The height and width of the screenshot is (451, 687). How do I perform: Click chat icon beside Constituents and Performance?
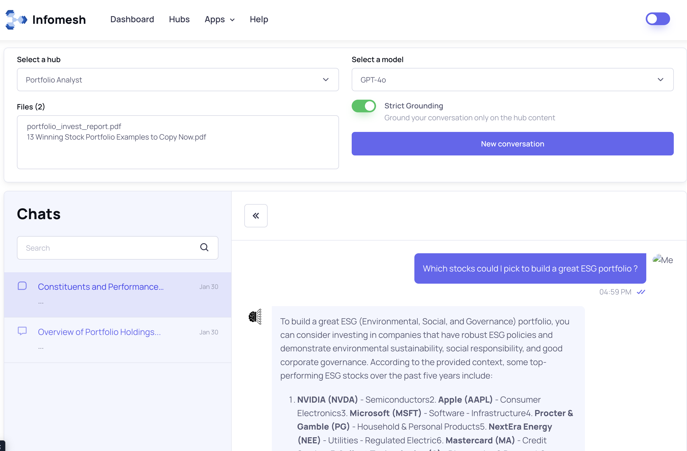coord(22,286)
